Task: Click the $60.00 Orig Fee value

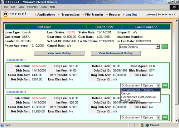Action: tap(74, 98)
